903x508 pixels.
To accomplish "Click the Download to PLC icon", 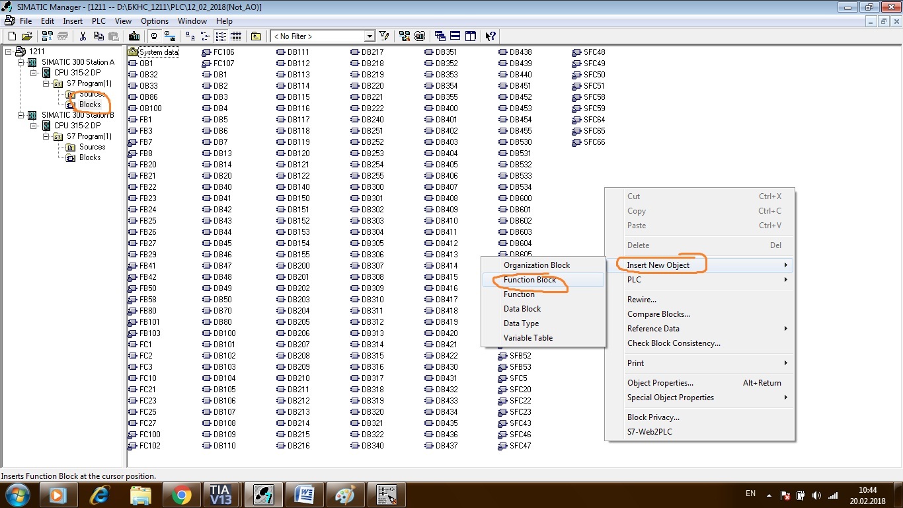I will (x=134, y=36).
